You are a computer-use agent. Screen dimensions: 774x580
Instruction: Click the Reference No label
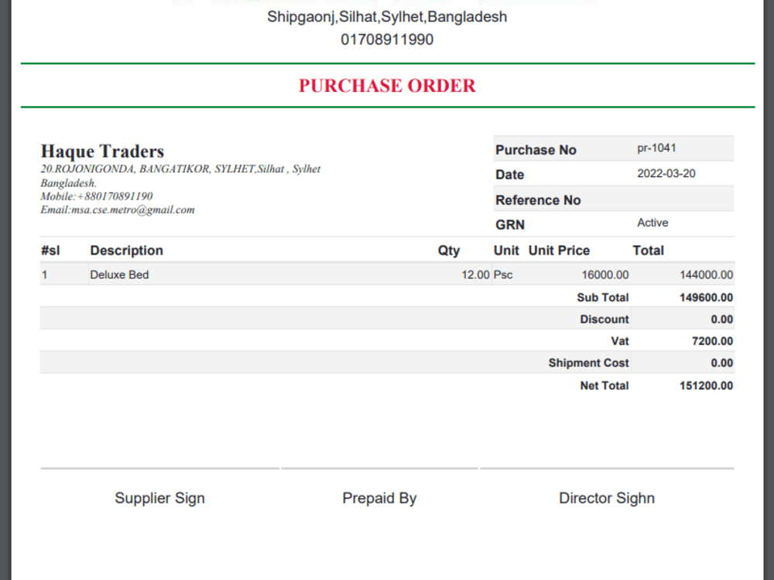pos(538,200)
